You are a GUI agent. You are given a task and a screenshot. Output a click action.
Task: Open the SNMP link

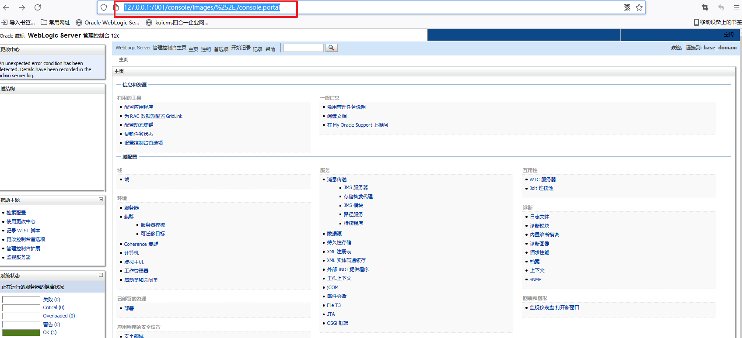[535, 279]
